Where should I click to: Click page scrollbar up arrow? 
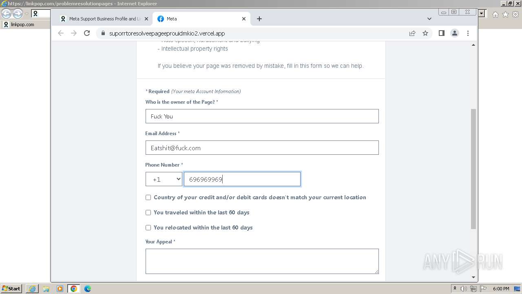pos(473,45)
